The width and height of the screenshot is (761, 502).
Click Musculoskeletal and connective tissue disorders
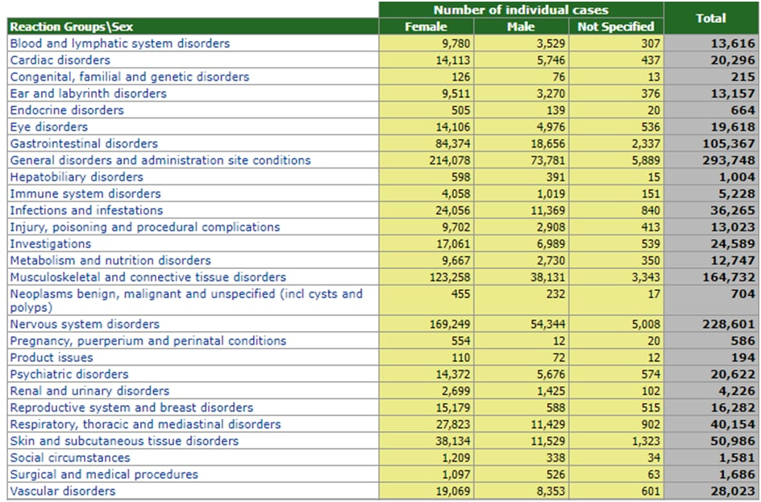148,277
